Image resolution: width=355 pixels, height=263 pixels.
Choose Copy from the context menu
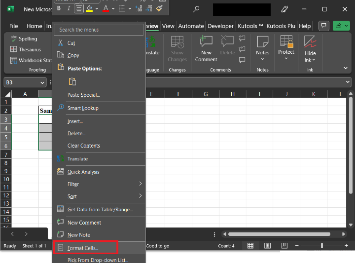coord(99,55)
